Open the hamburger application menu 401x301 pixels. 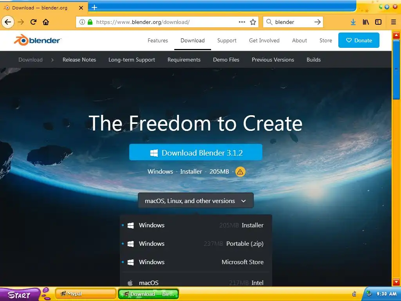coord(394,22)
